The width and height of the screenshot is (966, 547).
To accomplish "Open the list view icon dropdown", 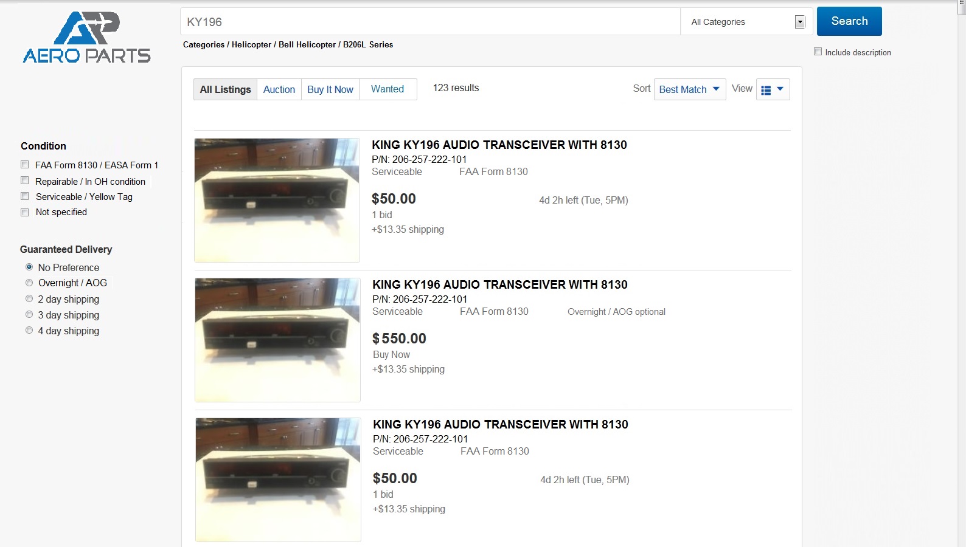I will pyautogui.click(x=773, y=89).
